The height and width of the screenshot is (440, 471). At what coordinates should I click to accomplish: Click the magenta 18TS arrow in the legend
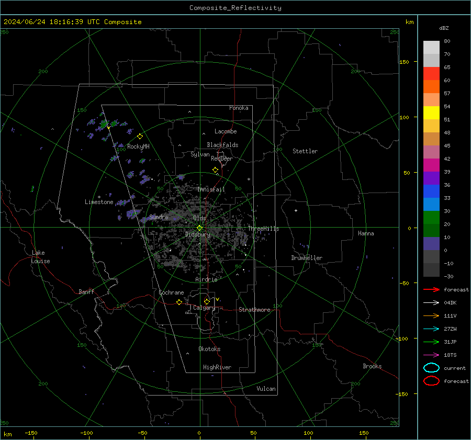[x=431, y=355]
